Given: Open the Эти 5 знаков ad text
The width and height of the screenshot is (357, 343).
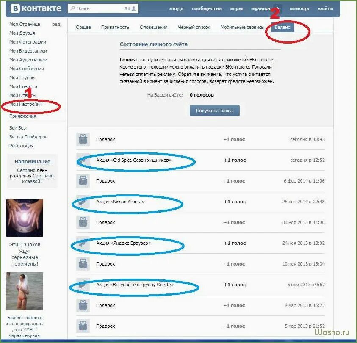Looking at the screenshot, I should (25, 254).
